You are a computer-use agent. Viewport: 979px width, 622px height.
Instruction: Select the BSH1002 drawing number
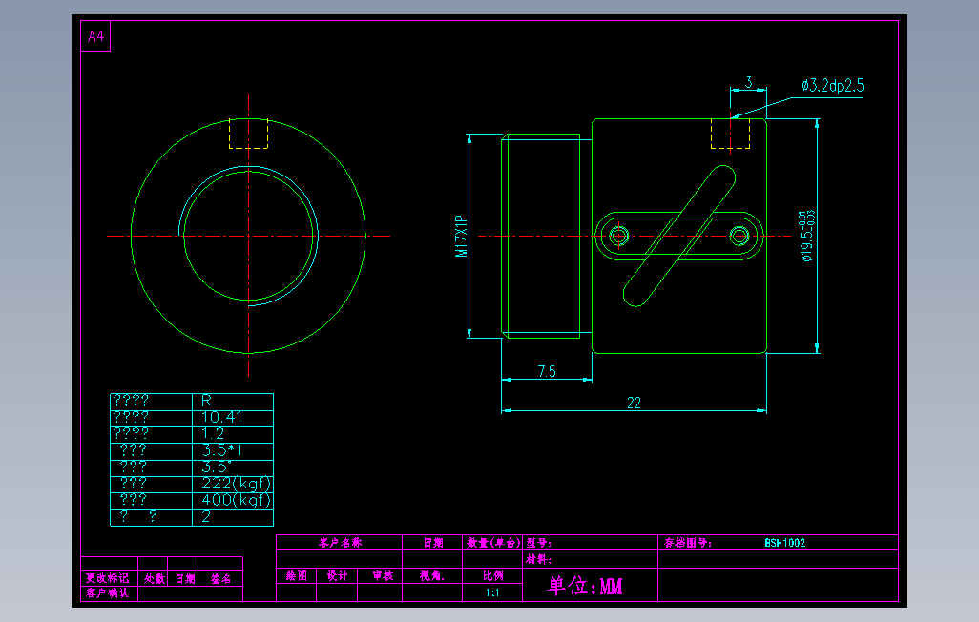point(785,543)
